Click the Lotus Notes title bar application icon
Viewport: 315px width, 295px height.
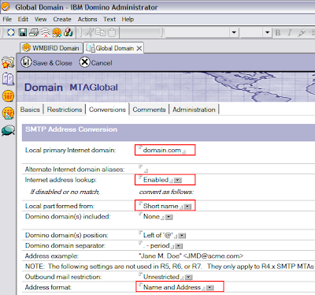pos(6,6)
